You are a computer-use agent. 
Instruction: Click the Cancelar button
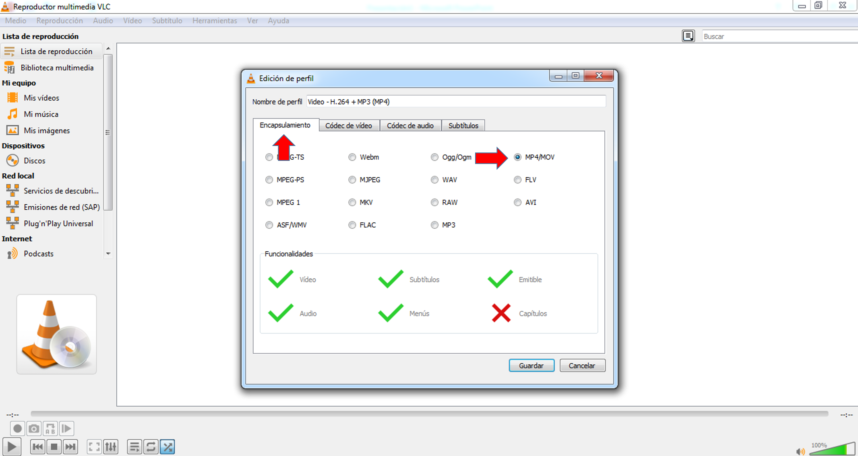pos(582,366)
